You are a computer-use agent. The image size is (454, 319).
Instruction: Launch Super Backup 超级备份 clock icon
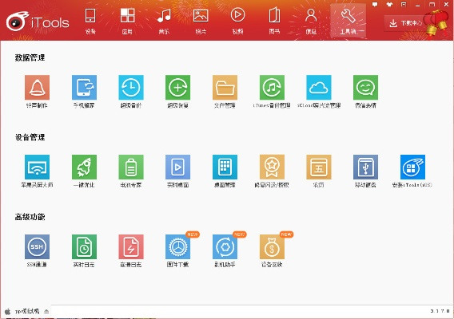[131, 88]
